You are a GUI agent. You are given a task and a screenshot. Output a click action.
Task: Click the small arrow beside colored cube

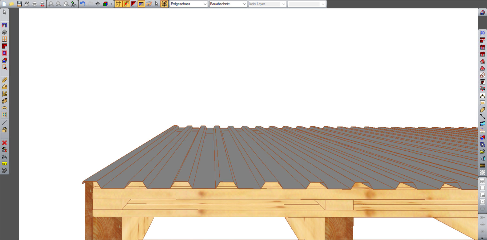[x=111, y=4]
